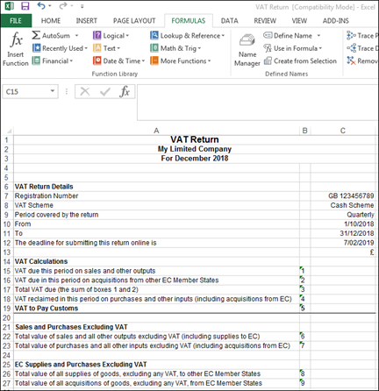The width and height of the screenshot is (379, 391).
Task: Click the Trace Dependents icon
Action: (x=351, y=48)
